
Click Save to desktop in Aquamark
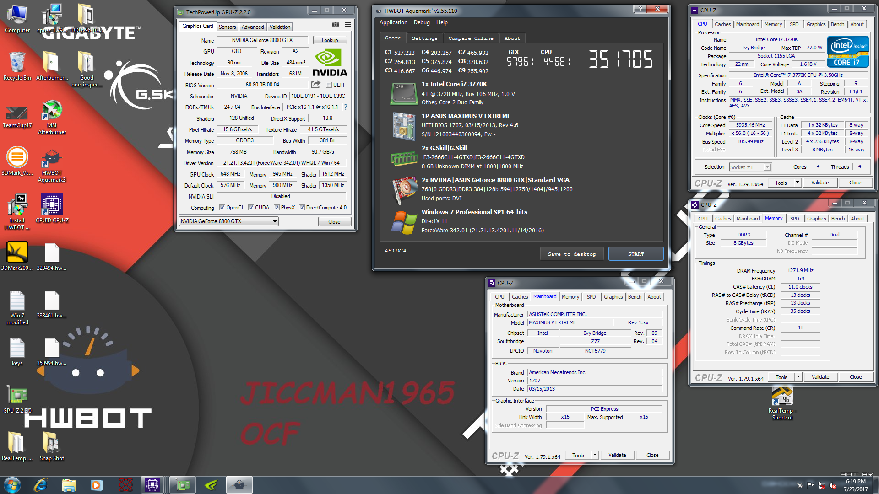(572, 254)
